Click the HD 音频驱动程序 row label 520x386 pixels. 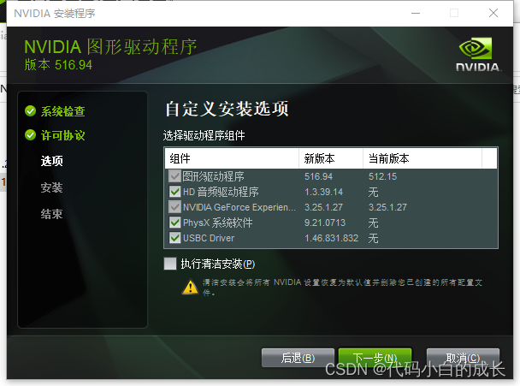point(221,192)
